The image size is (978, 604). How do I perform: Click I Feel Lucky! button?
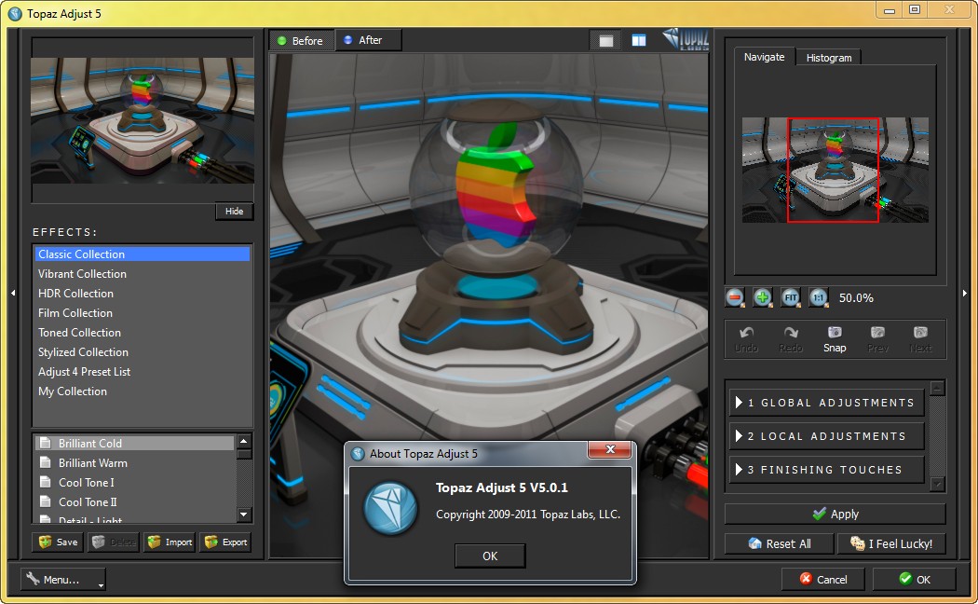[891, 543]
